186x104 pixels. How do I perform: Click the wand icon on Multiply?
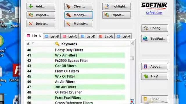point(68,24)
